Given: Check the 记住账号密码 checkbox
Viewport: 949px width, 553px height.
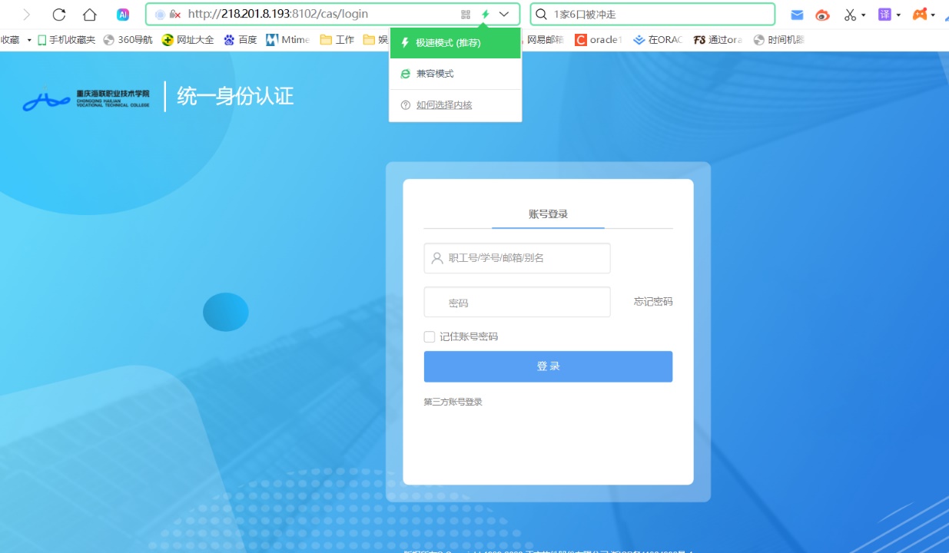Looking at the screenshot, I should point(430,336).
